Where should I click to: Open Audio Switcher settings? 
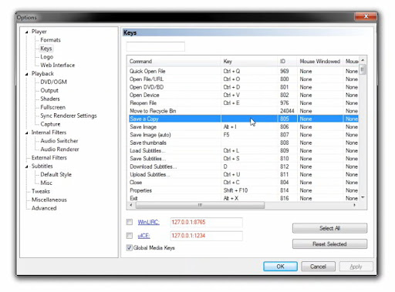tap(59, 141)
